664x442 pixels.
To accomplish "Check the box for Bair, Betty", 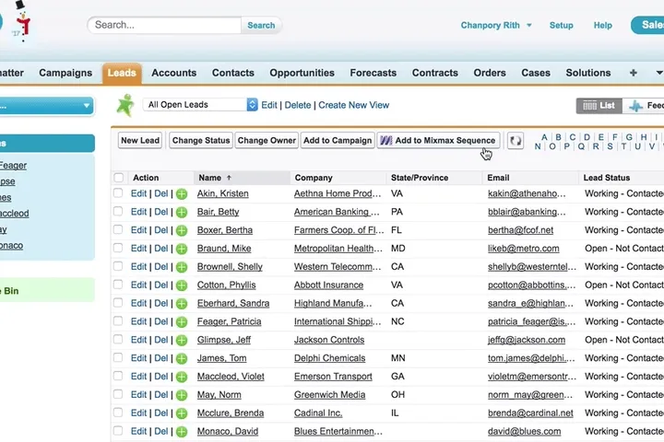I will pyautogui.click(x=118, y=212).
